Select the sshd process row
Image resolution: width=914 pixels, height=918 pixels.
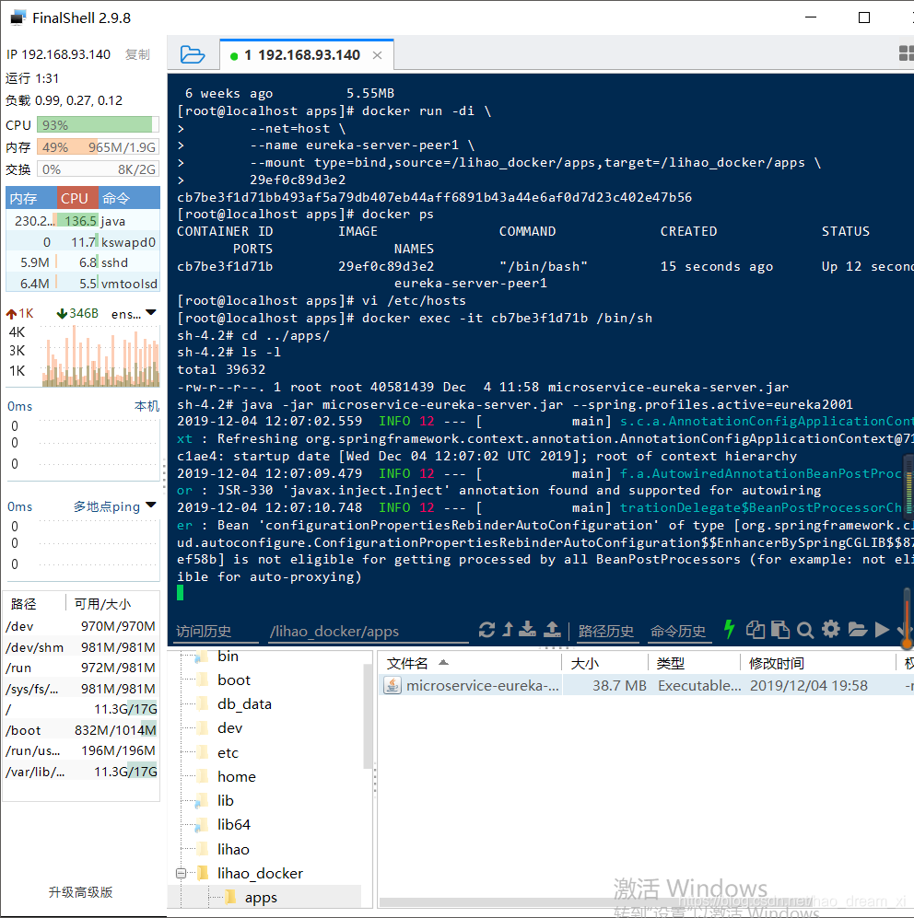[83, 262]
